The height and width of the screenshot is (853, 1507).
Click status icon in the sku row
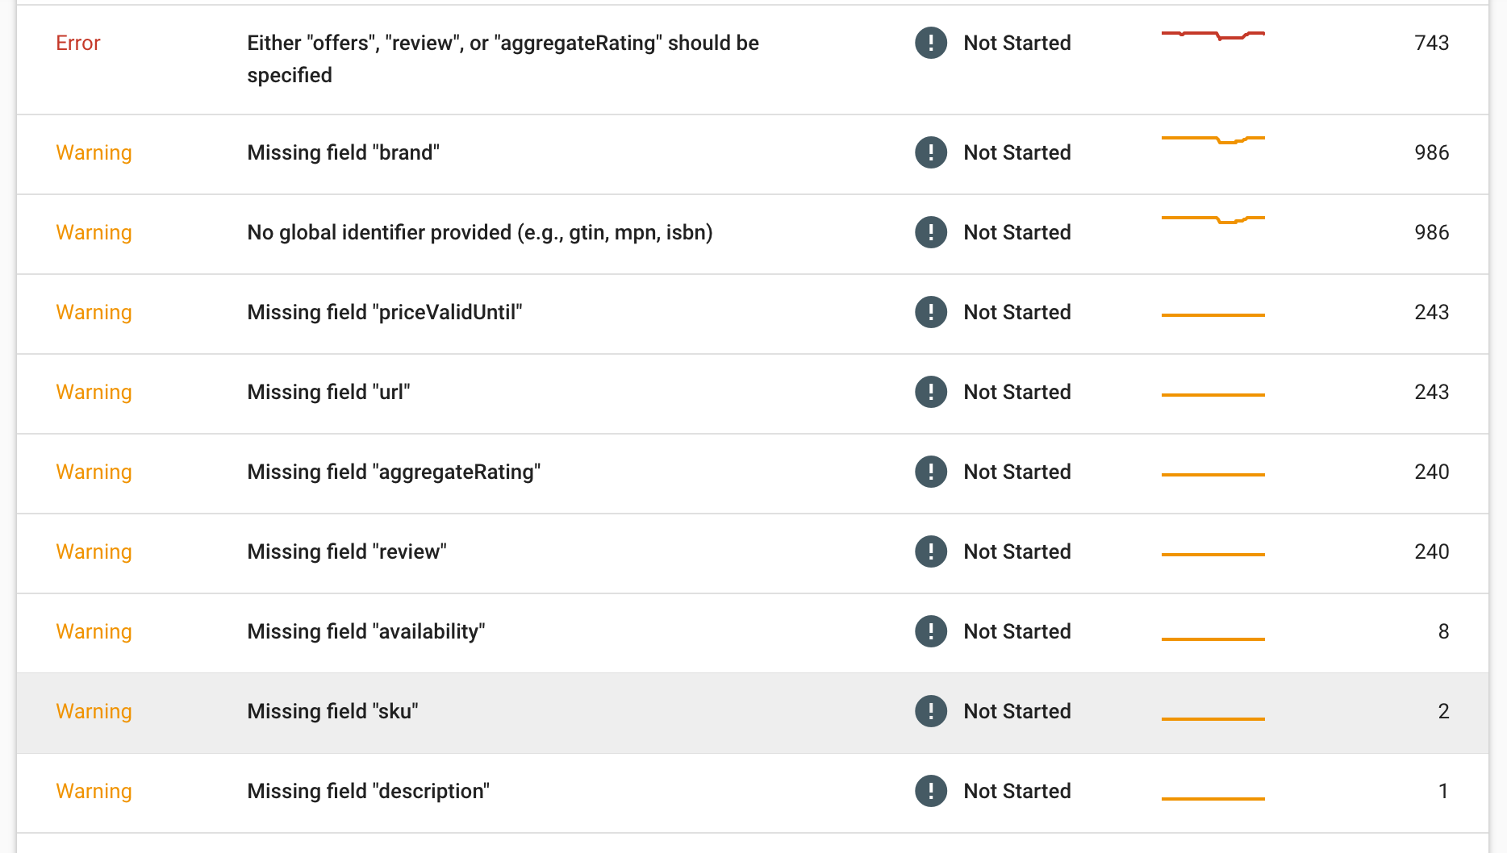point(930,711)
